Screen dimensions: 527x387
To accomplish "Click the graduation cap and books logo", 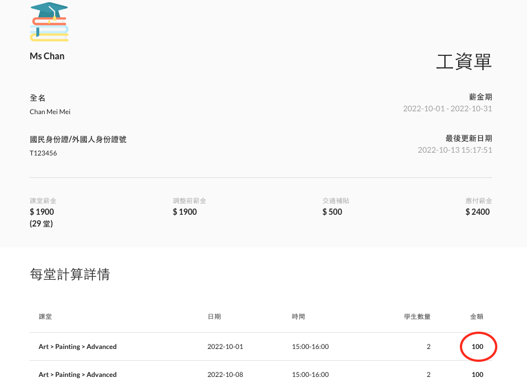I will point(49,22).
